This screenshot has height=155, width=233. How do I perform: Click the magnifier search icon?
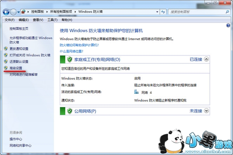[227, 12]
